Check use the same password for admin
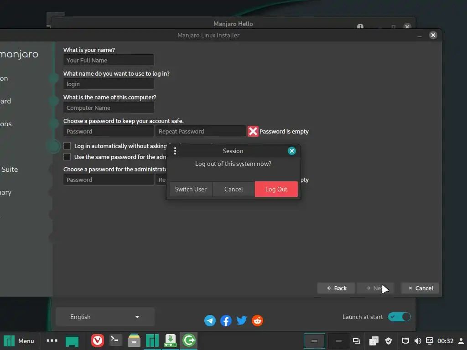The image size is (467, 350). click(x=67, y=157)
